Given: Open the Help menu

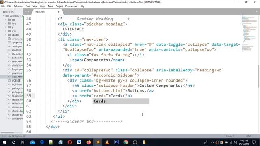Looking at the screenshot, I should [82, 6].
